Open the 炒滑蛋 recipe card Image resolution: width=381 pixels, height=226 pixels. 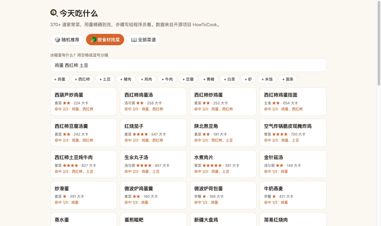point(84,195)
